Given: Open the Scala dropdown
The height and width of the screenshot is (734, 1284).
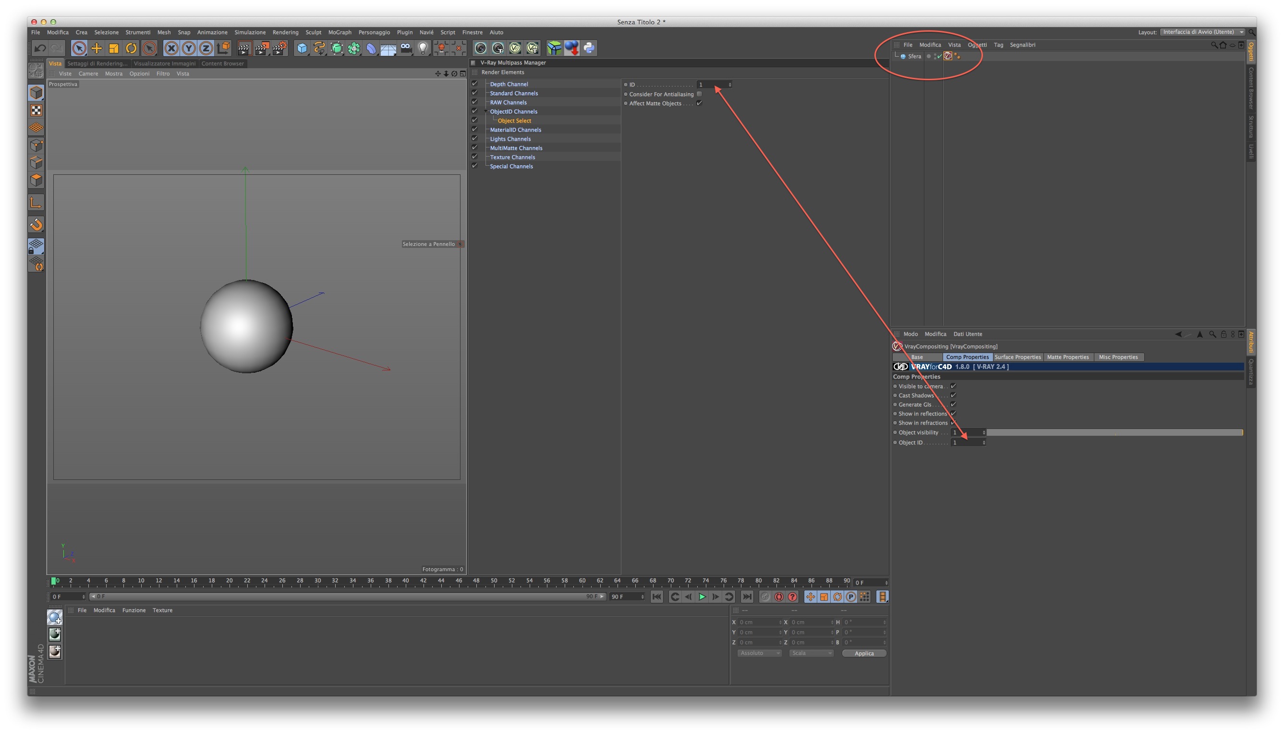Looking at the screenshot, I should pyautogui.click(x=811, y=653).
